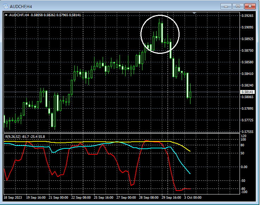The height and width of the screenshot is (205, 260).
Task: Click the 29 Sep 16:00 time label
Action: 171,198
